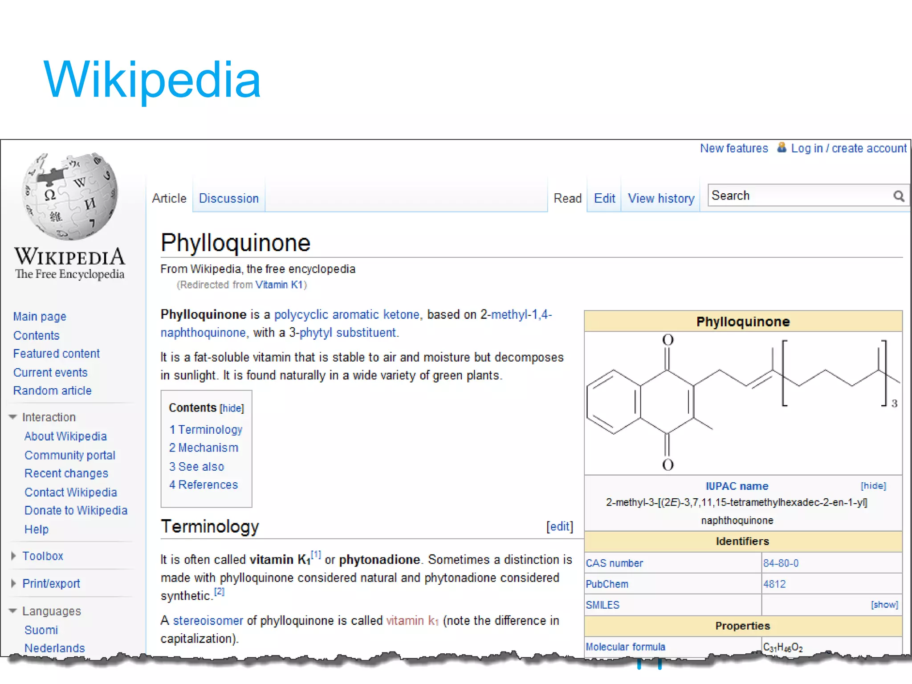The image size is (912, 684).
Task: Open the PubChem link
Action: point(607,584)
